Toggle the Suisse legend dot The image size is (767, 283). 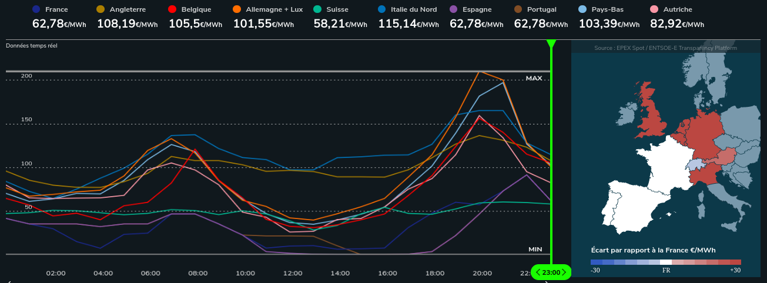tap(318, 9)
